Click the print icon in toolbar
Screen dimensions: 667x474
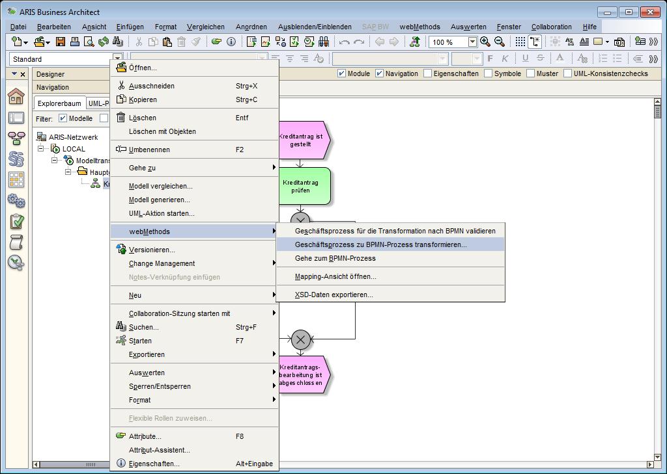74,42
